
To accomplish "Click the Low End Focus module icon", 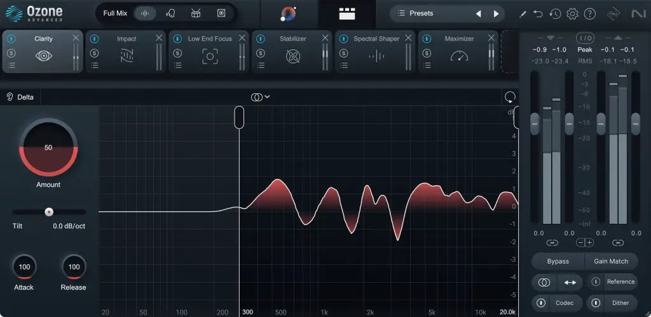I will pos(210,56).
